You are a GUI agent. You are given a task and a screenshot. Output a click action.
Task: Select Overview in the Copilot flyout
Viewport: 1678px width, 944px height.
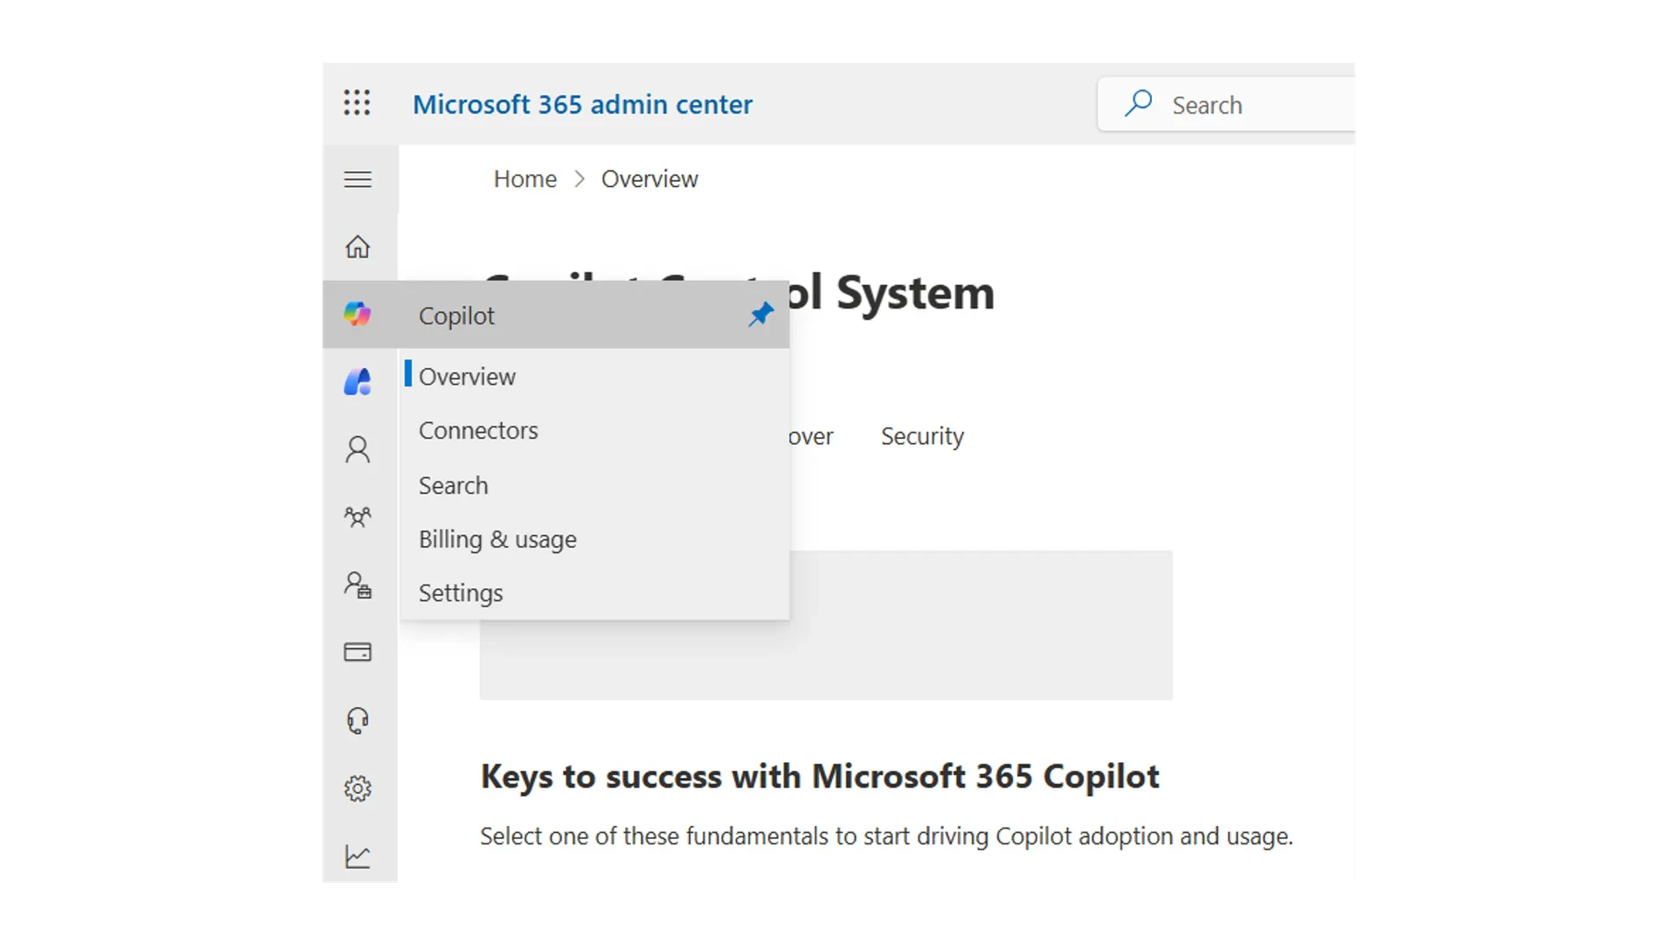pyautogui.click(x=467, y=377)
